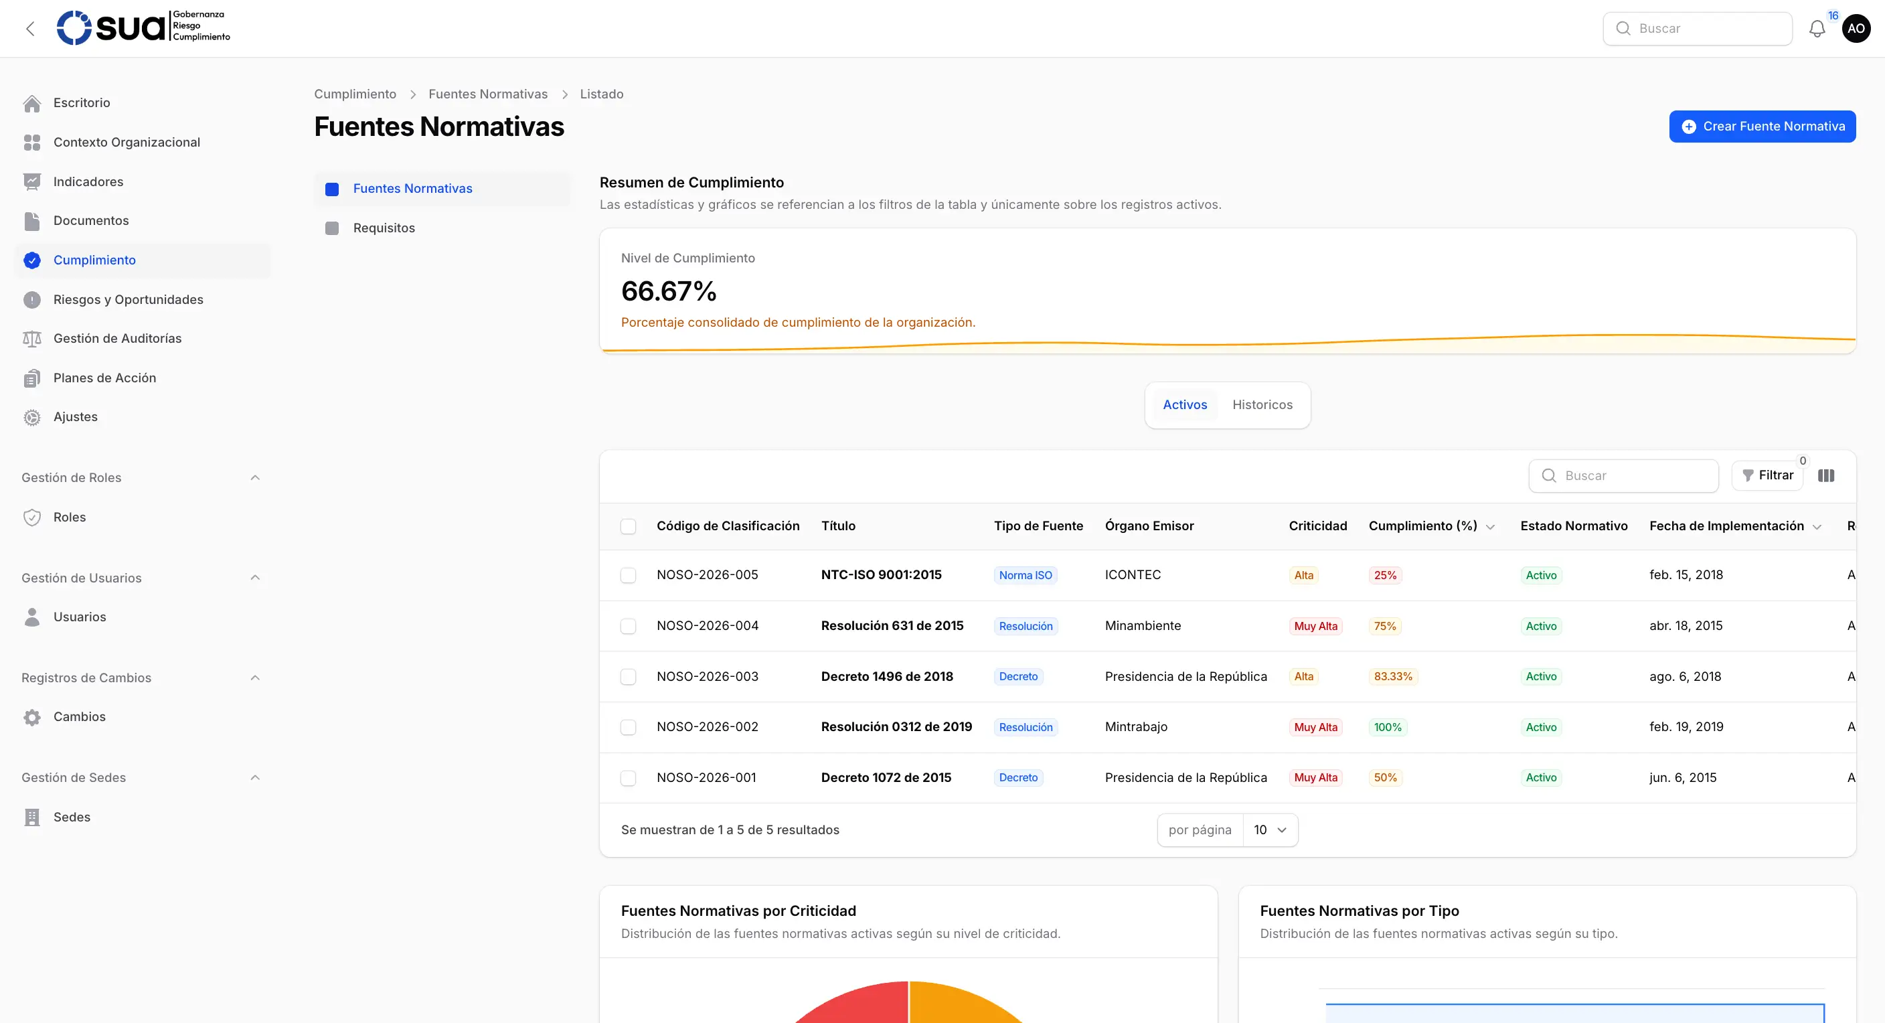Collapse the Registros de Cambios section
Image resolution: width=1885 pixels, height=1023 pixels.
[x=254, y=678]
